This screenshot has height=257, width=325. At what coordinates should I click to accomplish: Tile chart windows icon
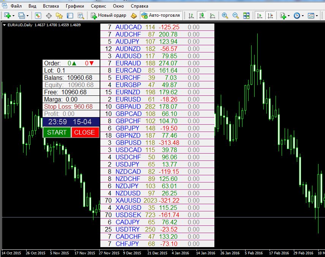click(x=246, y=16)
